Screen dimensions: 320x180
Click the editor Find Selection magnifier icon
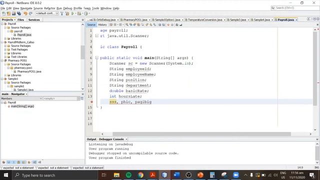127,24
